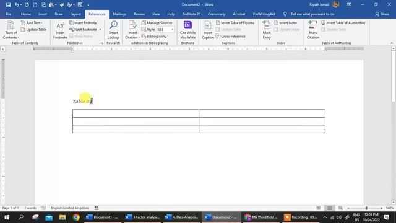Open Smart Lookup
The image size is (396, 223).
(x=113, y=30)
